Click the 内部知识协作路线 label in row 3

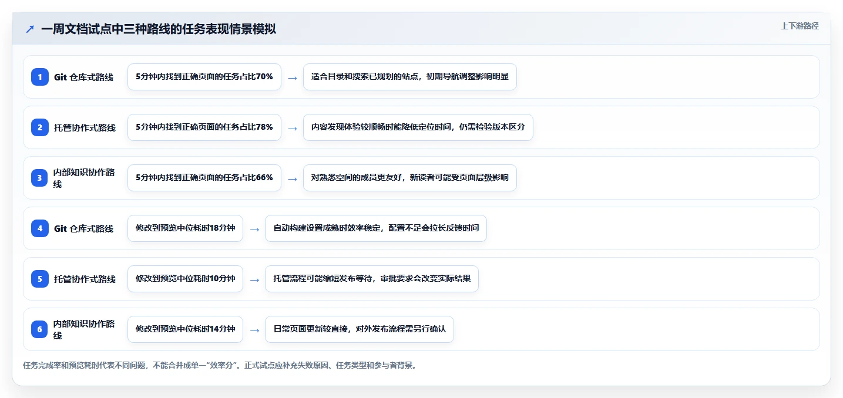pos(84,178)
